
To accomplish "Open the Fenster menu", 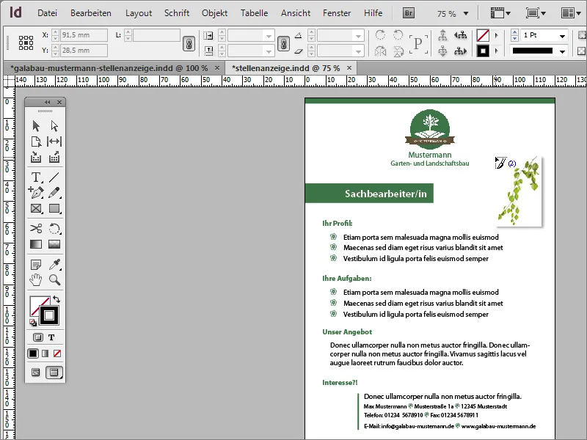I will 337,12.
